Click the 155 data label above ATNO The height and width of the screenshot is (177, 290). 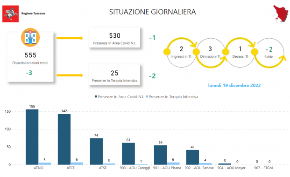click(x=32, y=107)
